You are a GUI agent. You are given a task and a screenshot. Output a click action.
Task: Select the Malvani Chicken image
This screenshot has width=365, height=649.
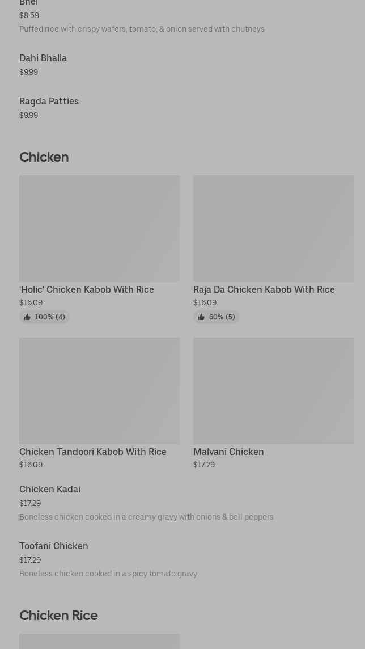click(x=273, y=390)
